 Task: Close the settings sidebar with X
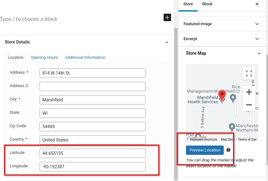pyautogui.click(x=257, y=4)
